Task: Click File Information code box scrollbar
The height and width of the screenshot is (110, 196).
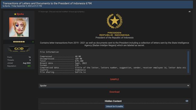Action: [x=188, y=62]
